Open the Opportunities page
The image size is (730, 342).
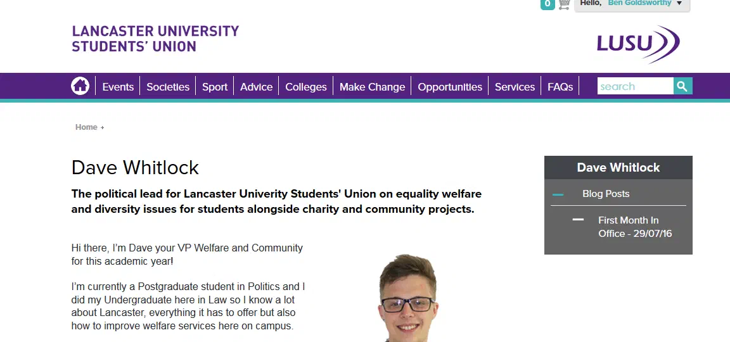click(x=450, y=87)
